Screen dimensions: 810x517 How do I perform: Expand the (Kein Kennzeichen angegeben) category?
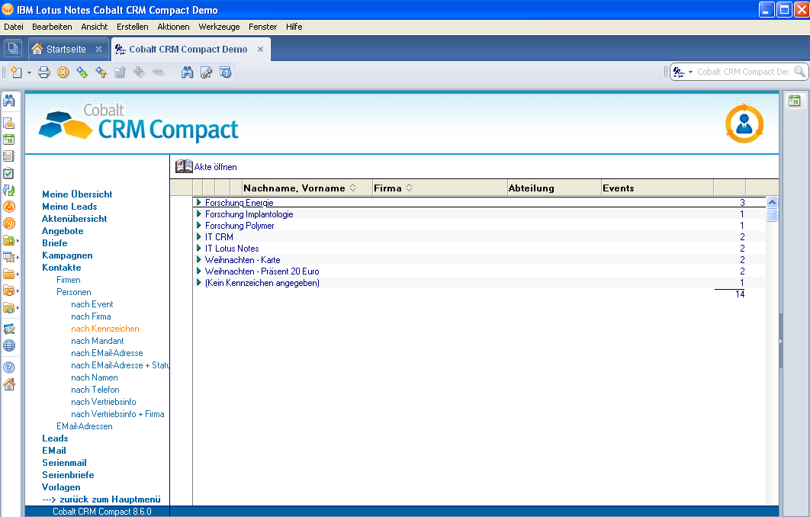pos(199,282)
